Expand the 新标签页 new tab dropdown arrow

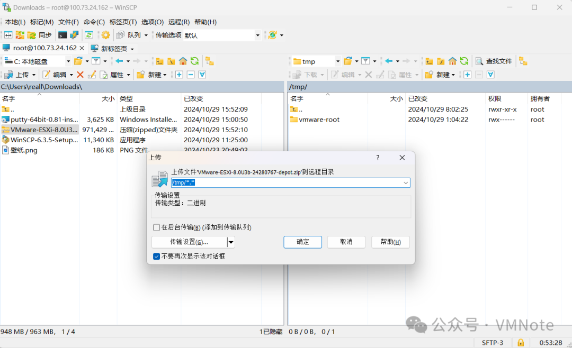click(132, 49)
